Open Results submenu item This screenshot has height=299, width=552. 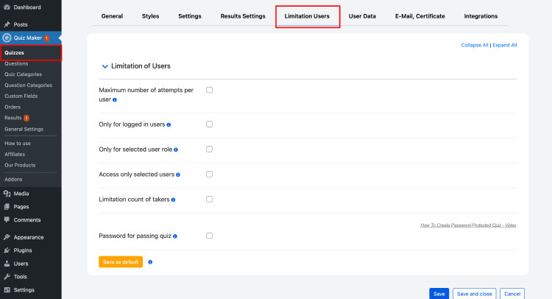(13, 118)
